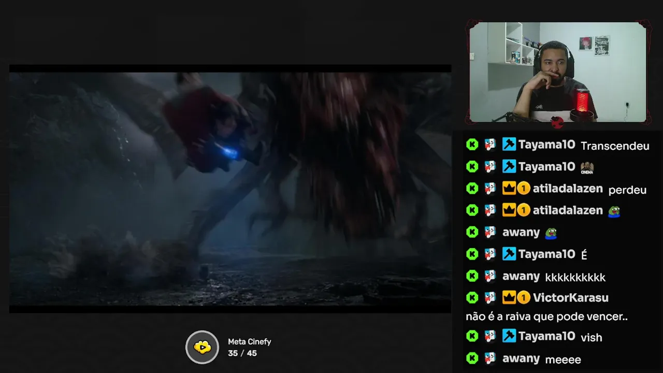Click crown subscriber badge beside atiladalazen perdeu
The width and height of the screenshot is (663, 373).
tap(509, 189)
